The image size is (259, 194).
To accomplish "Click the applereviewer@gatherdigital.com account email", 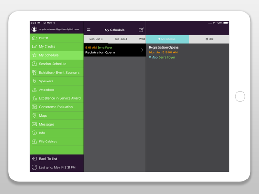I will tap(59, 29).
